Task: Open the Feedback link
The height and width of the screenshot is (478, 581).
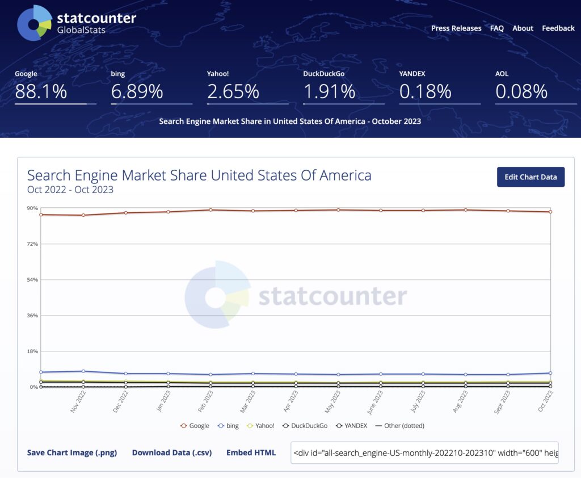Action: tap(558, 28)
